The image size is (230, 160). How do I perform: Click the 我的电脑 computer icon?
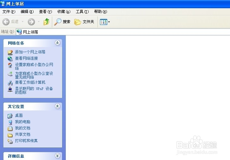pyautogui.click(x=10, y=122)
